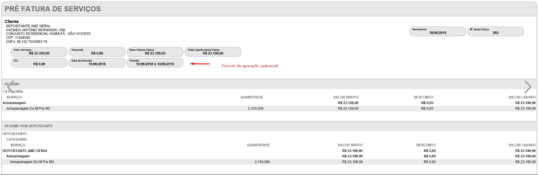Image resolution: width=538 pixels, height=175 pixels.
Task: Select the Vencimento field 30/06/2018
Action: pyautogui.click(x=437, y=31)
